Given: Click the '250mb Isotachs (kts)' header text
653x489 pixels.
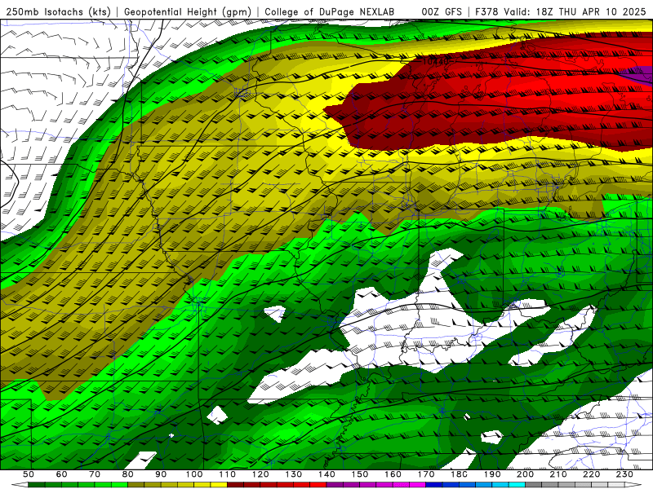Looking at the screenshot, I should (58, 11).
